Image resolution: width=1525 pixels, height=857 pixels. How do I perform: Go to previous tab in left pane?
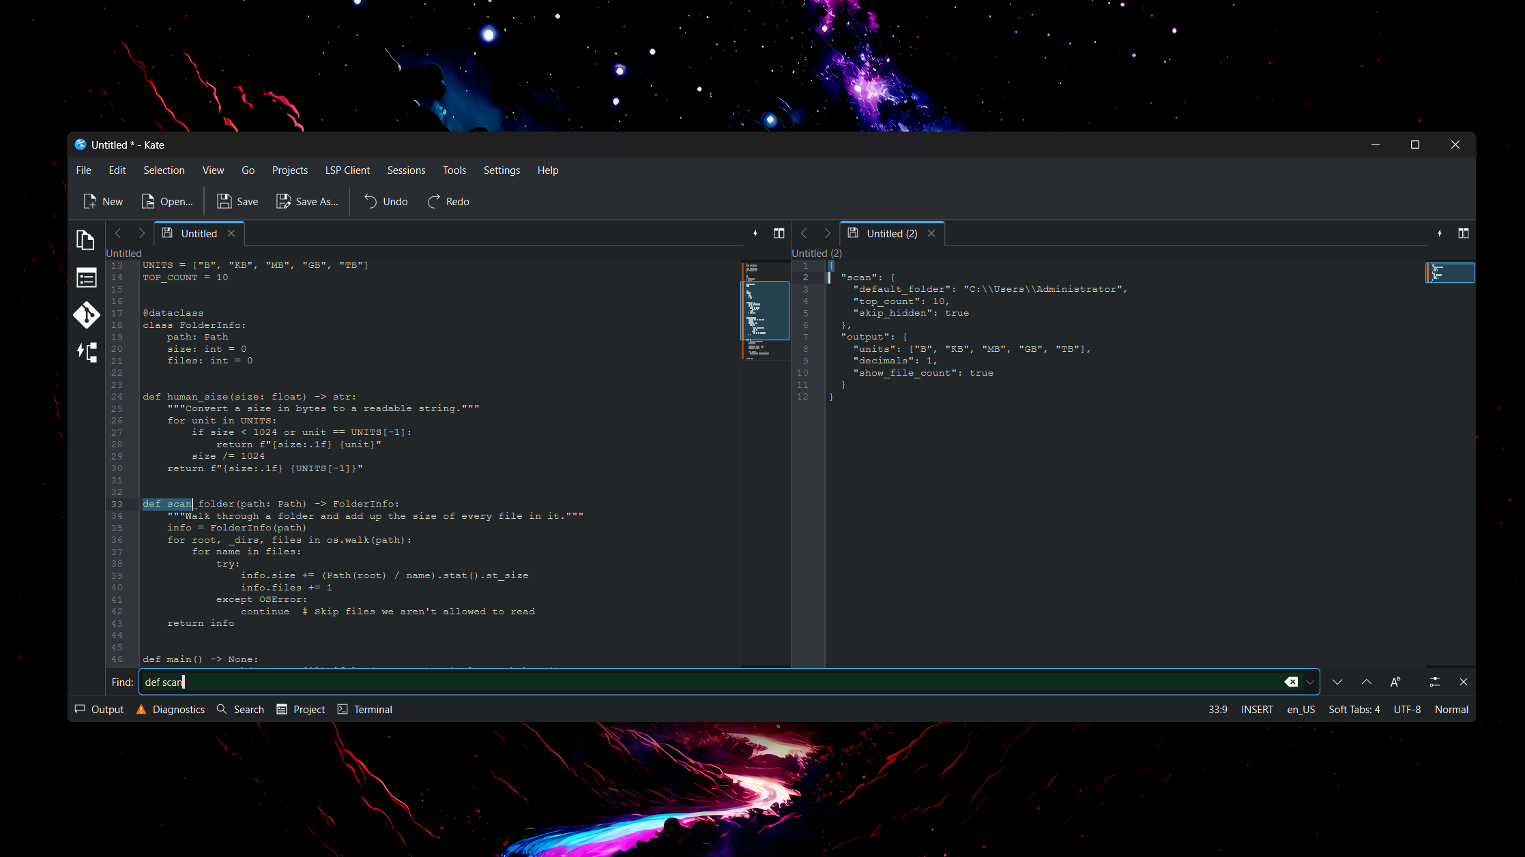click(x=118, y=233)
